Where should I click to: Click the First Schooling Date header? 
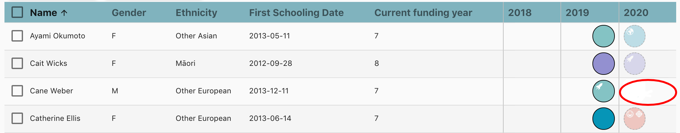point(296,12)
